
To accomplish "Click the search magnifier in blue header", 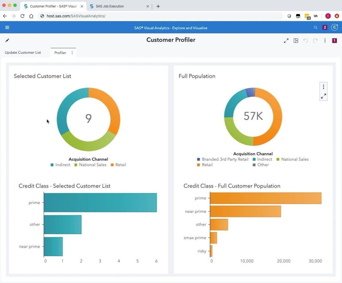I will coord(315,28).
